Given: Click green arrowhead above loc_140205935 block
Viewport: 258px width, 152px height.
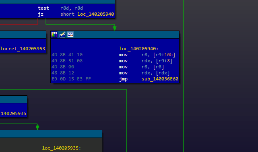Looking at the screenshot, I should tap(37, 127).
